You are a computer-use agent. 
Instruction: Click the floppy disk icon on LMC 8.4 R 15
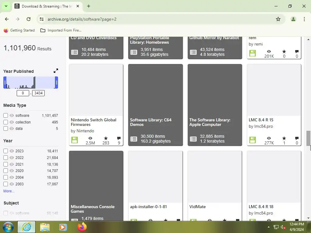(x=252, y=140)
